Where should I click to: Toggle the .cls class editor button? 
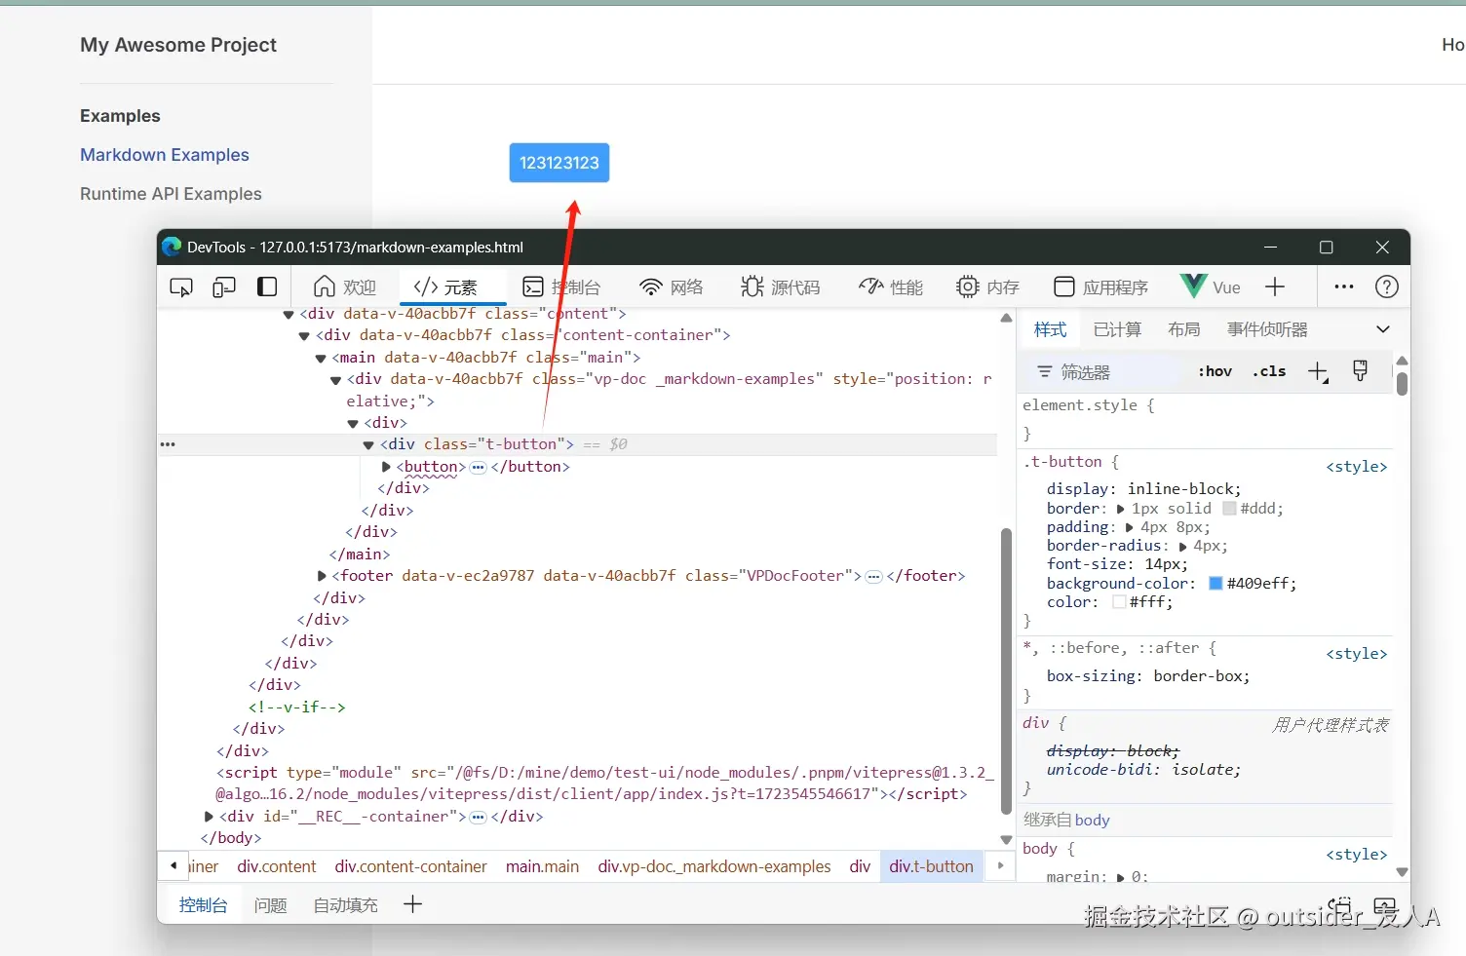coord(1269,371)
